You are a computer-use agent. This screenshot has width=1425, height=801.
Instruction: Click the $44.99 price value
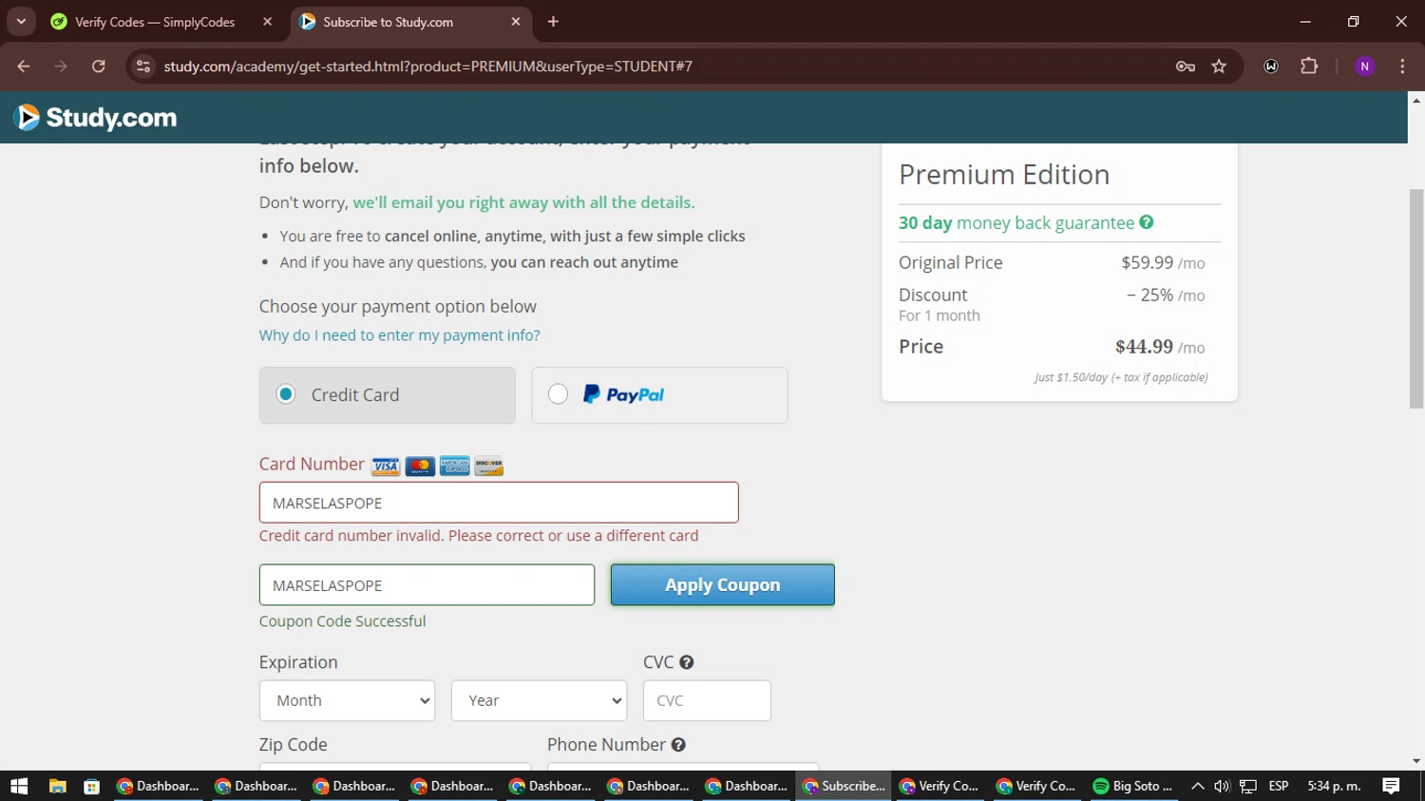[1144, 347]
